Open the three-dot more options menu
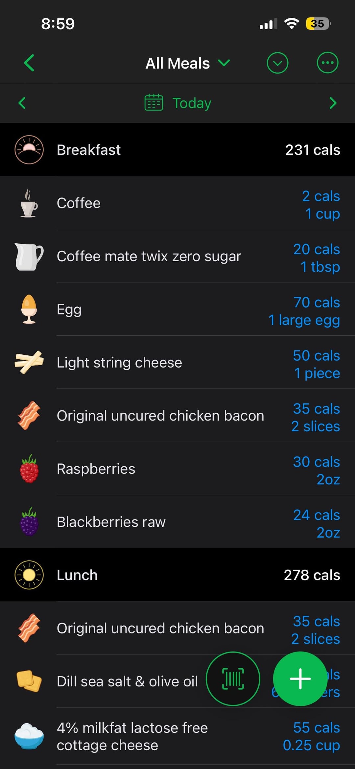This screenshot has height=769, width=355. coord(327,63)
